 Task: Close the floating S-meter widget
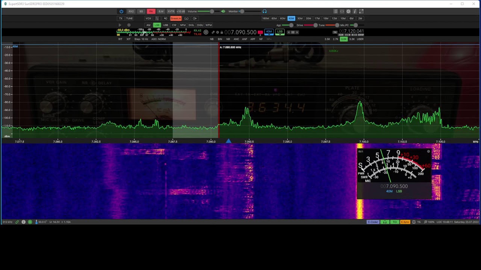pos(428,151)
